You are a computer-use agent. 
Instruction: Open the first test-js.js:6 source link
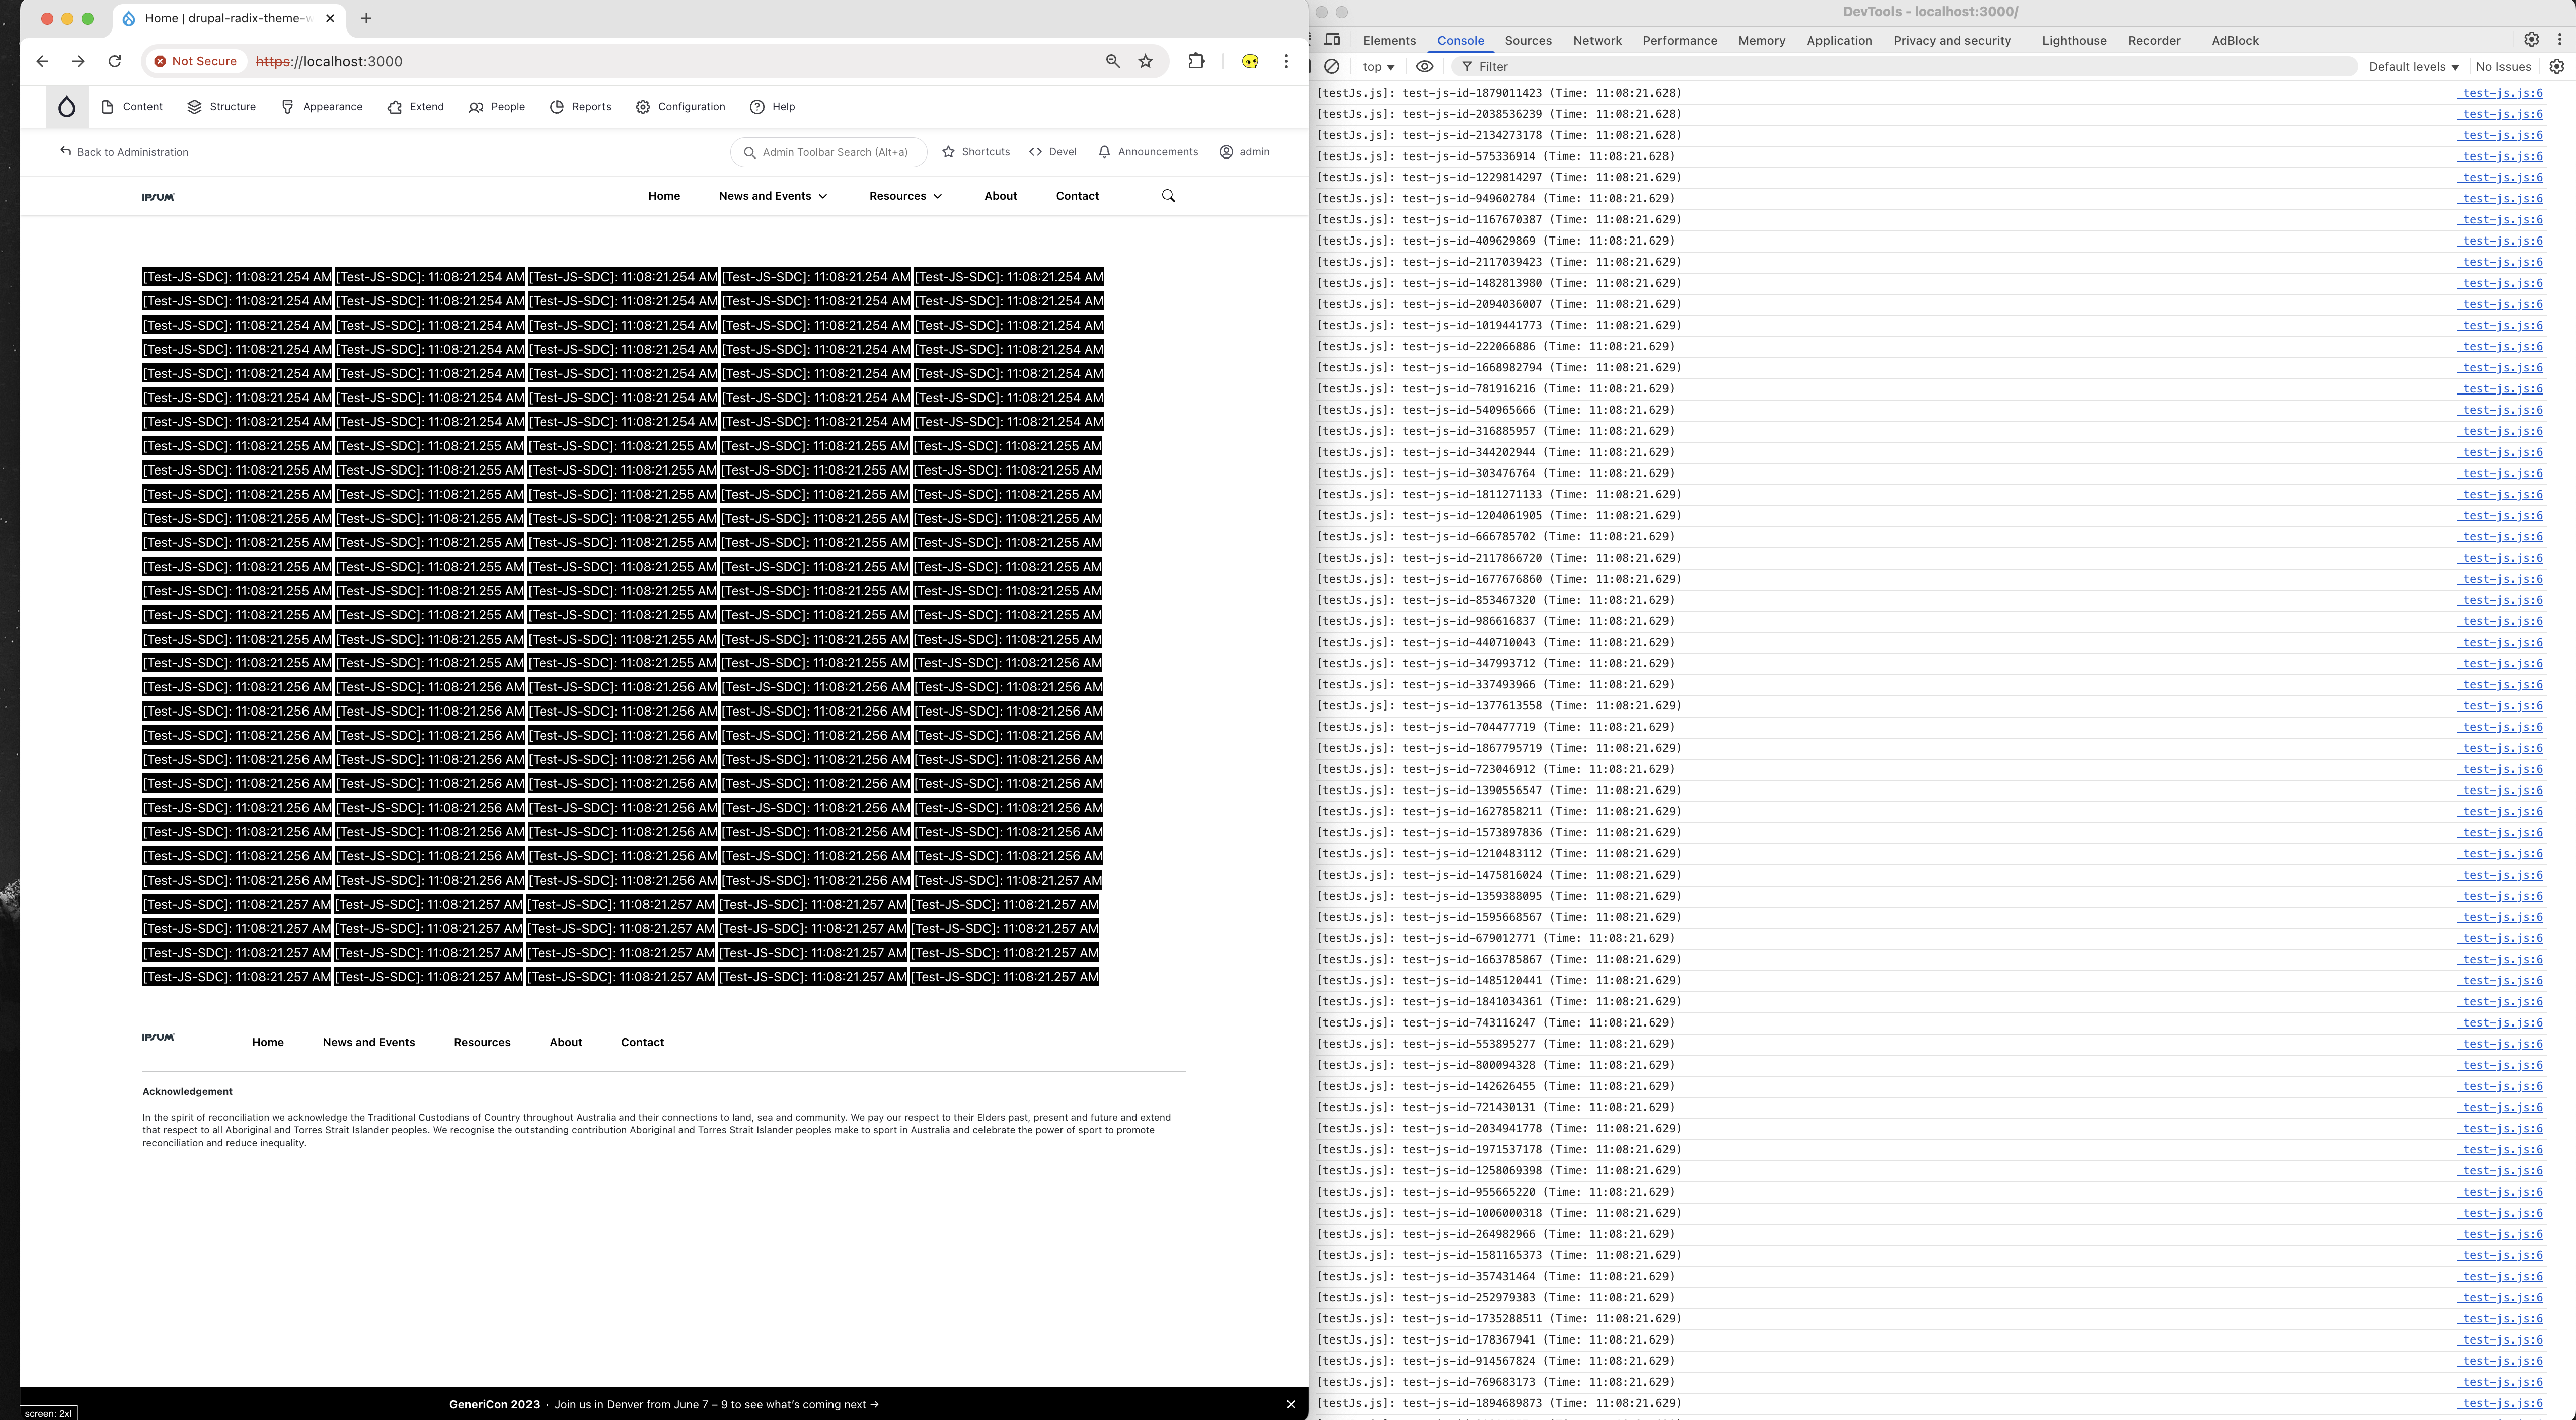pyautogui.click(x=2500, y=93)
